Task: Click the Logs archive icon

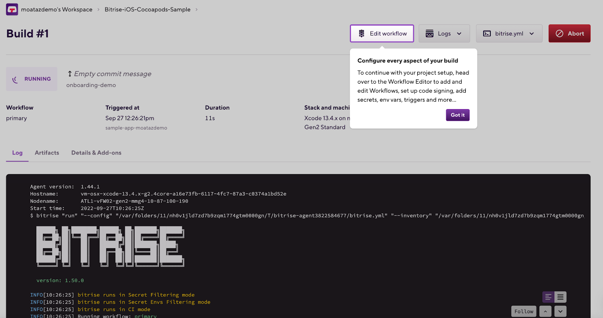Action: click(x=430, y=33)
